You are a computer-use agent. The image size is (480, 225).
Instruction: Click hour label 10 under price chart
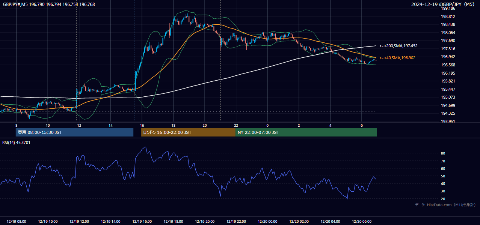pyautogui.click(x=48, y=125)
